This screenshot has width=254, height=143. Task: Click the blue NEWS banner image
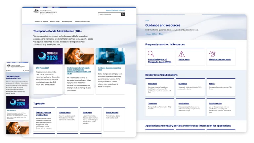click(x=110, y=56)
